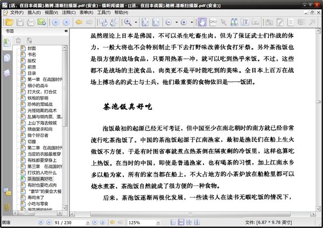Select bookmark 茶泡饭真好吃
This screenshot has width=323, height=228.
pyautogui.click(x=39, y=177)
